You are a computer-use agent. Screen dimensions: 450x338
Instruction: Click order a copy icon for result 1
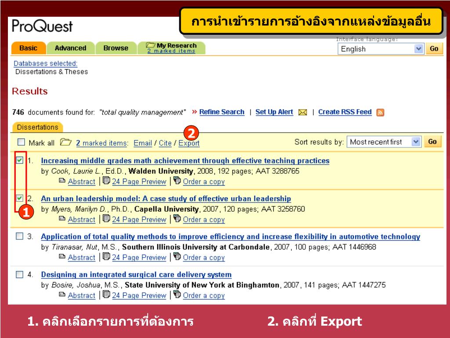178,180
